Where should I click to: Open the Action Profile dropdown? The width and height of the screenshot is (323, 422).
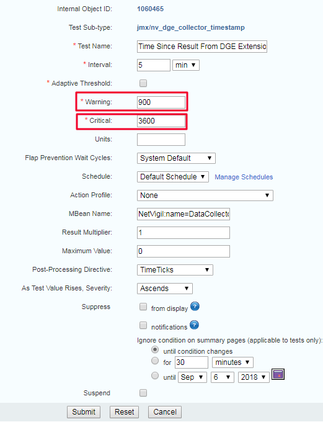pyautogui.click(x=205, y=195)
